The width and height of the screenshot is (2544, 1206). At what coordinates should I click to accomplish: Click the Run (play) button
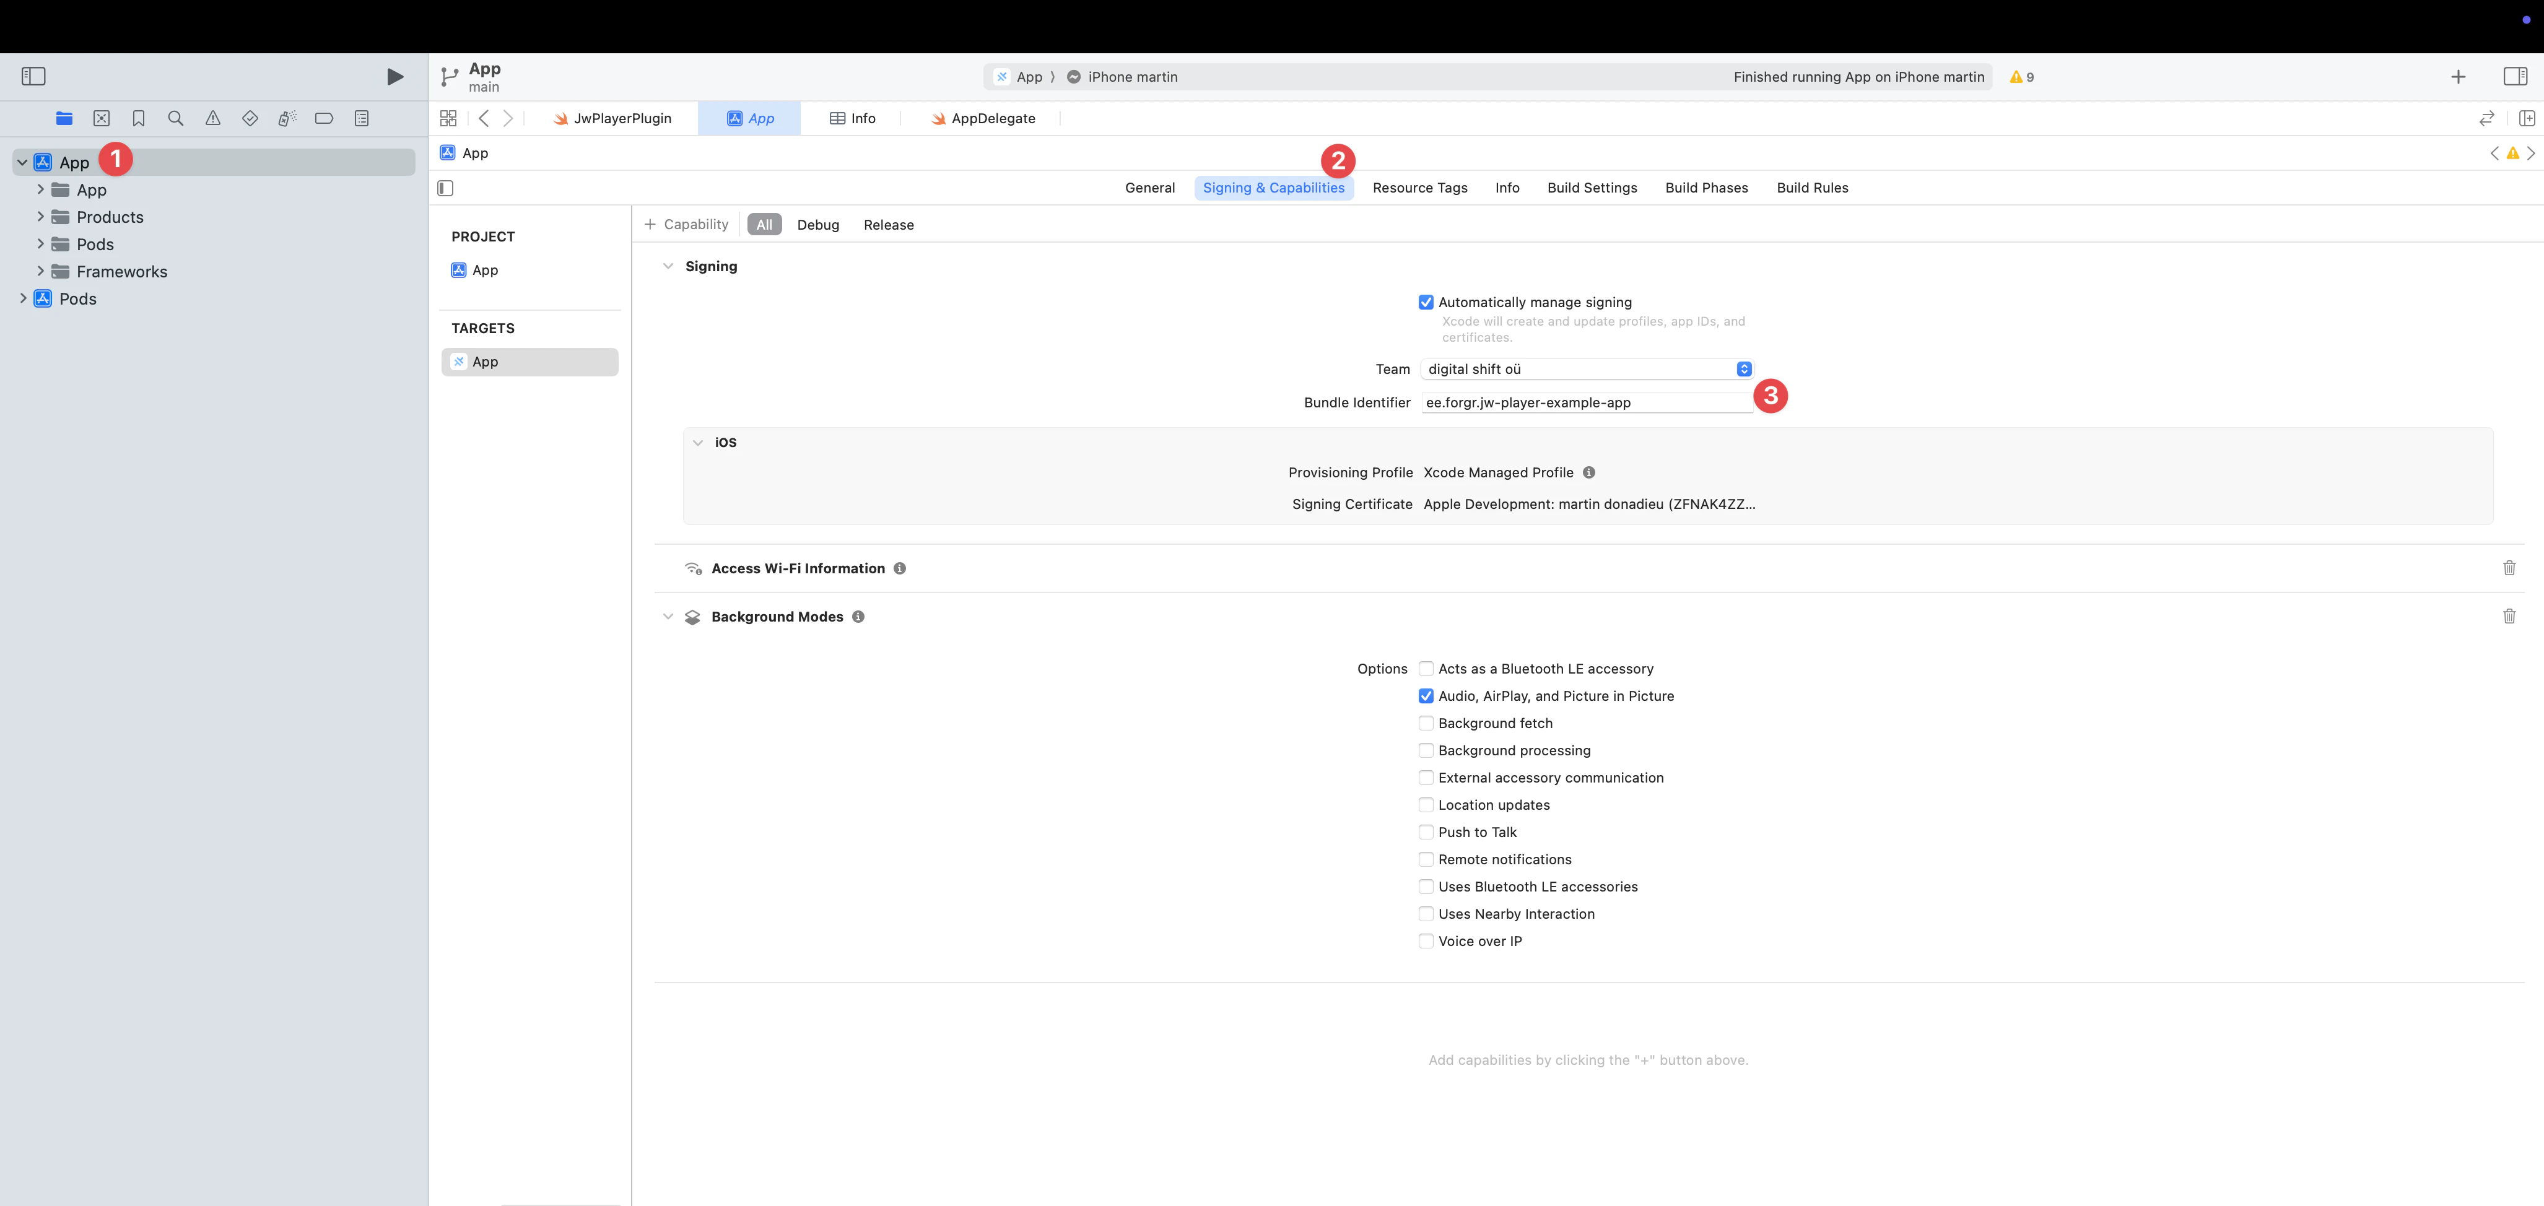point(395,77)
